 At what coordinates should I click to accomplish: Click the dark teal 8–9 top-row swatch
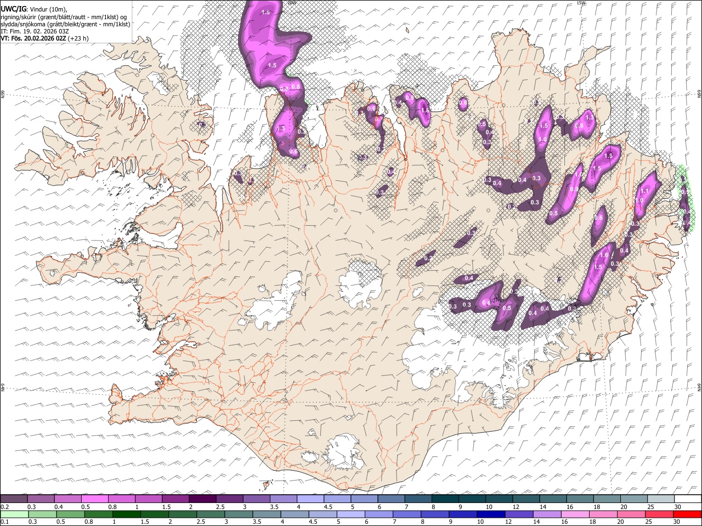tap(445, 499)
